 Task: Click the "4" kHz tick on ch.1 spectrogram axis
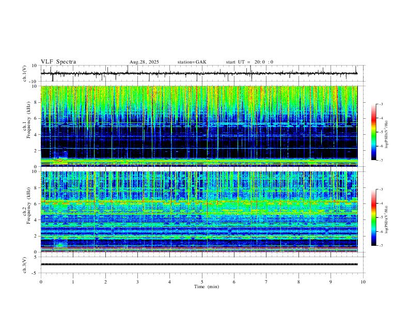tap(36, 135)
